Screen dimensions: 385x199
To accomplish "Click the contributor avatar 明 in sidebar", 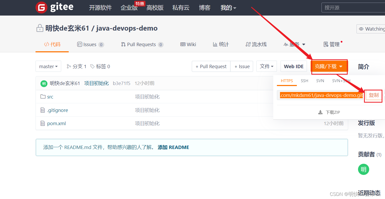I will click(363, 169).
